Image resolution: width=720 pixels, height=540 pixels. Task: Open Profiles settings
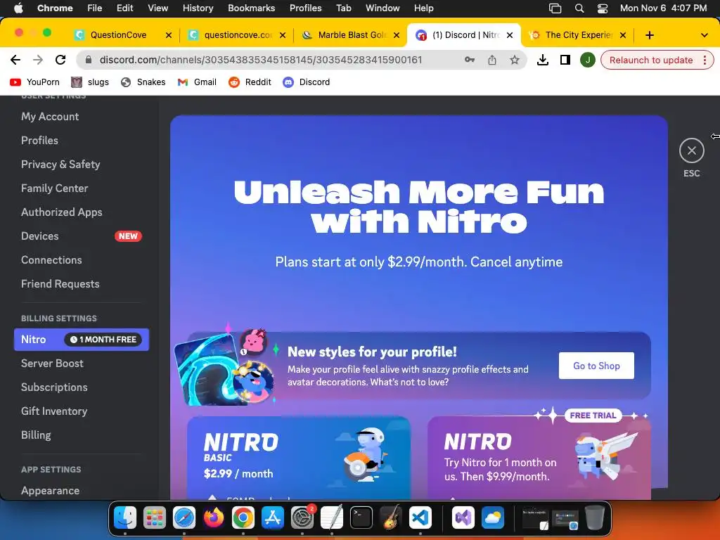tap(39, 141)
